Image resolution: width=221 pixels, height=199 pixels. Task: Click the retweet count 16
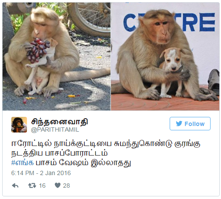42,186
